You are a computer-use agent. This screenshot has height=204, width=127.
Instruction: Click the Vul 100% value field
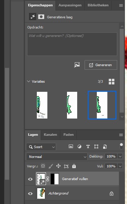[111, 166]
